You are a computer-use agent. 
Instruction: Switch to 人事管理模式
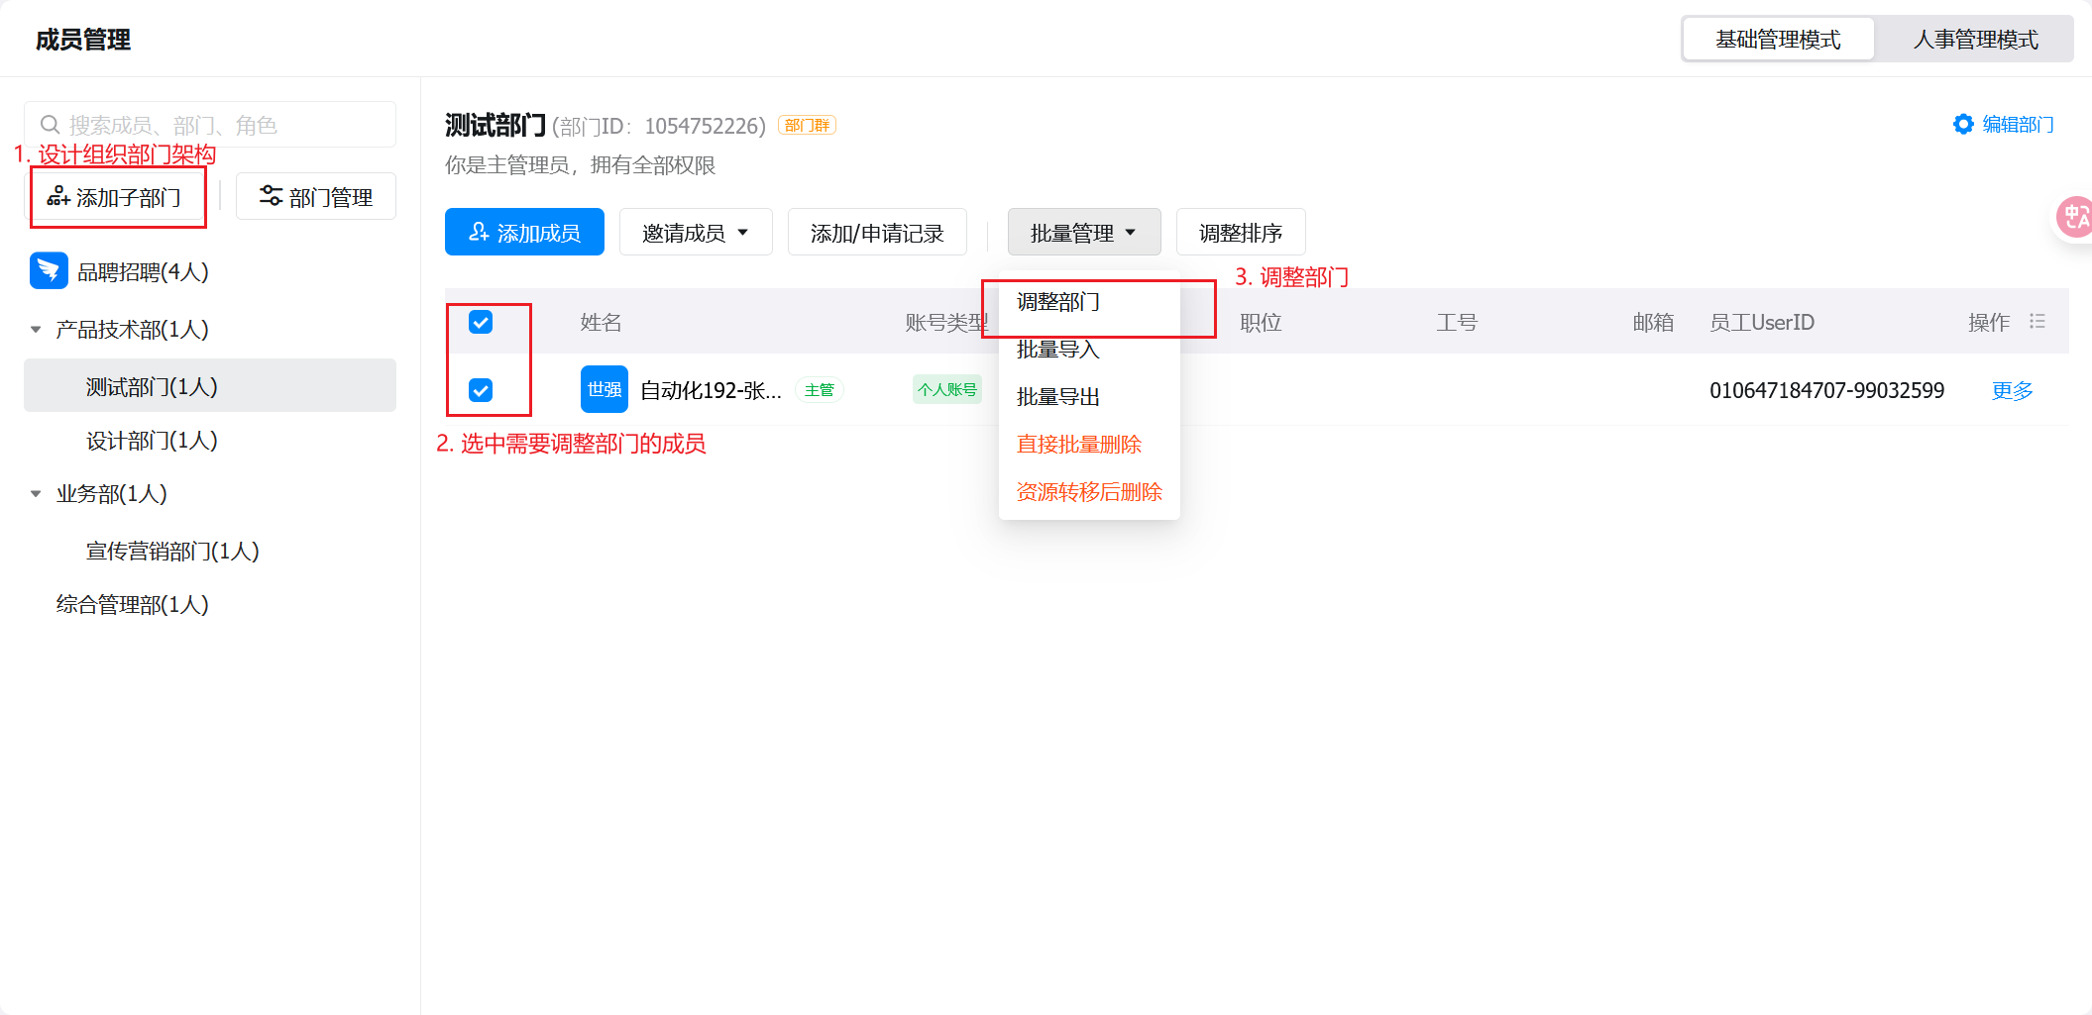click(1975, 40)
